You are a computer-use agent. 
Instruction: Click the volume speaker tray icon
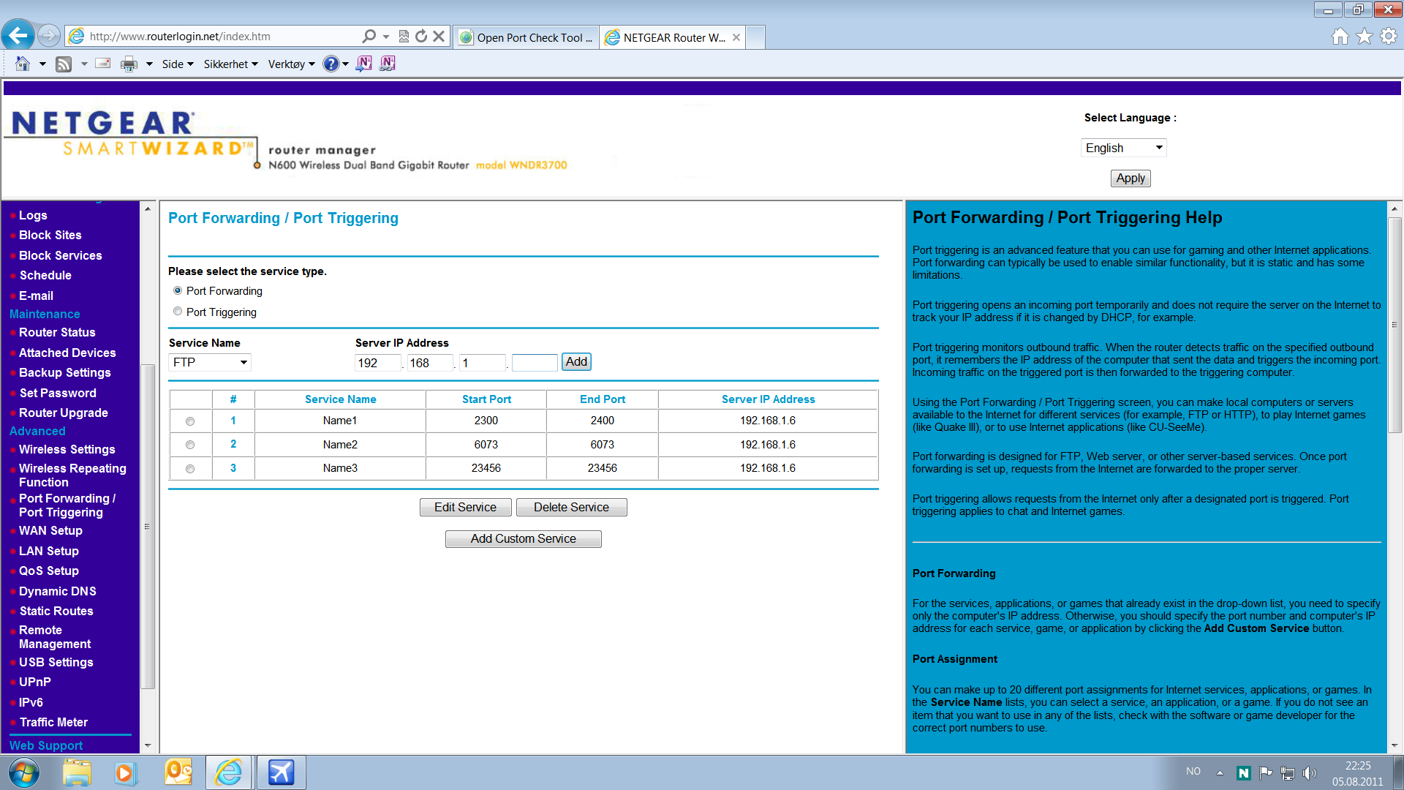click(x=1310, y=773)
